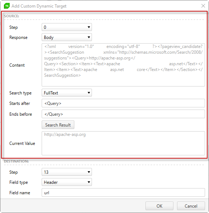Click the Content label
209x213 pixels.
pos(17,65)
